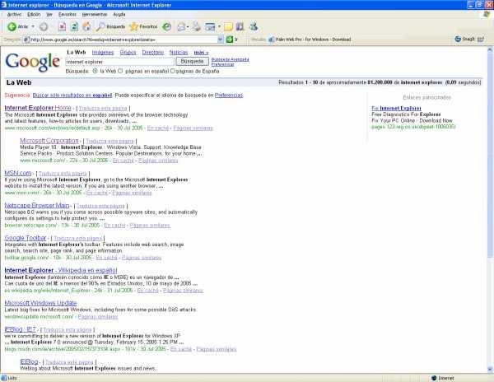Refresh the page using the Refresh icon
Image resolution: width=494 pixels, height=382 pixels.
[x=74, y=27]
